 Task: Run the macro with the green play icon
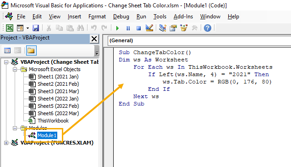pyautogui.click(x=117, y=28)
